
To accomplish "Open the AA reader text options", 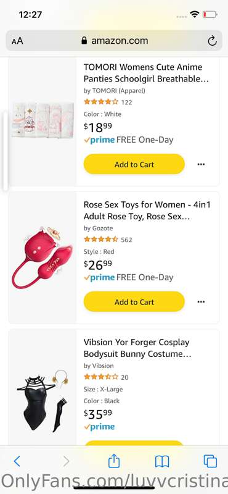I will point(17,41).
